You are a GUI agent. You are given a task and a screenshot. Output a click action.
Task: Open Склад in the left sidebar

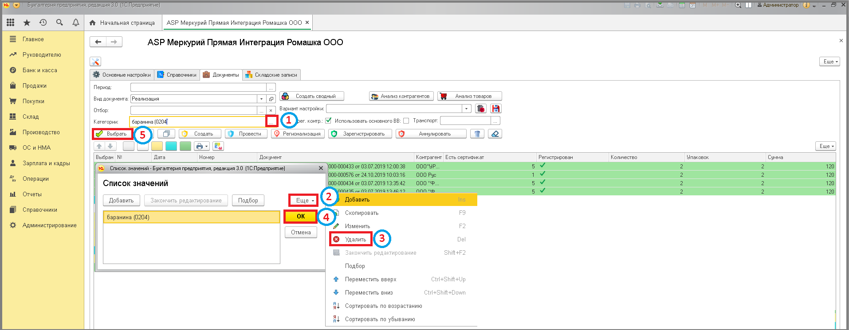tap(31, 116)
